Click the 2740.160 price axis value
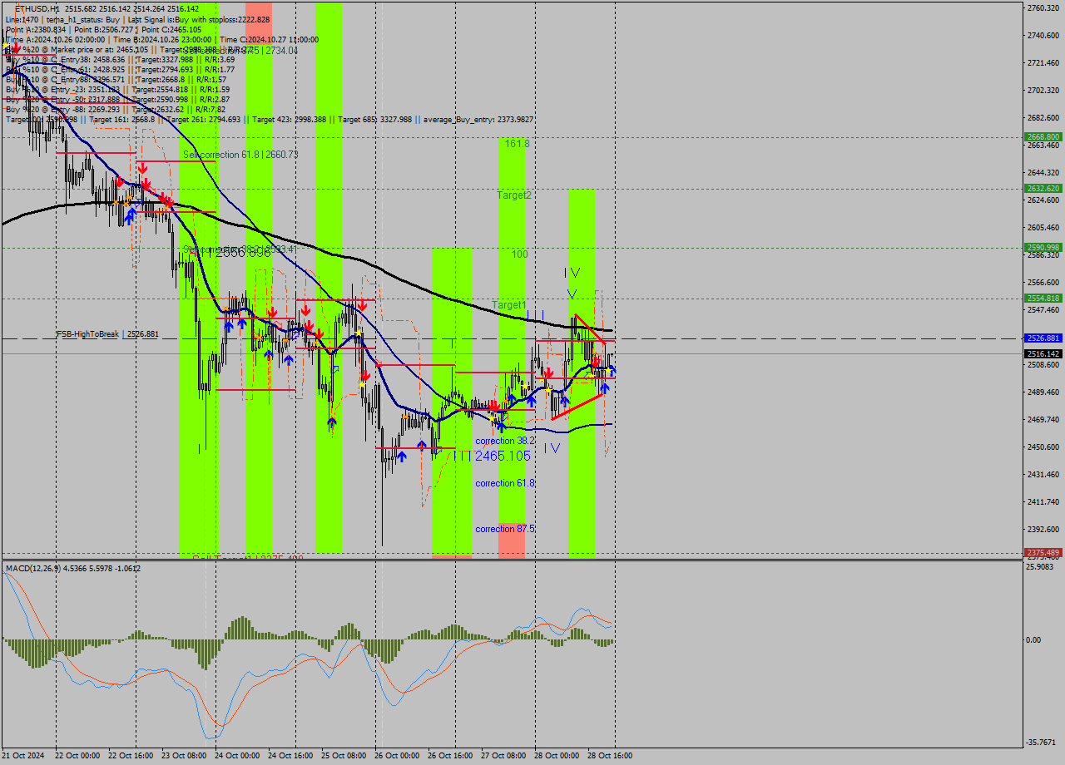Viewport: 1065px width, 765px height. (x=1043, y=35)
